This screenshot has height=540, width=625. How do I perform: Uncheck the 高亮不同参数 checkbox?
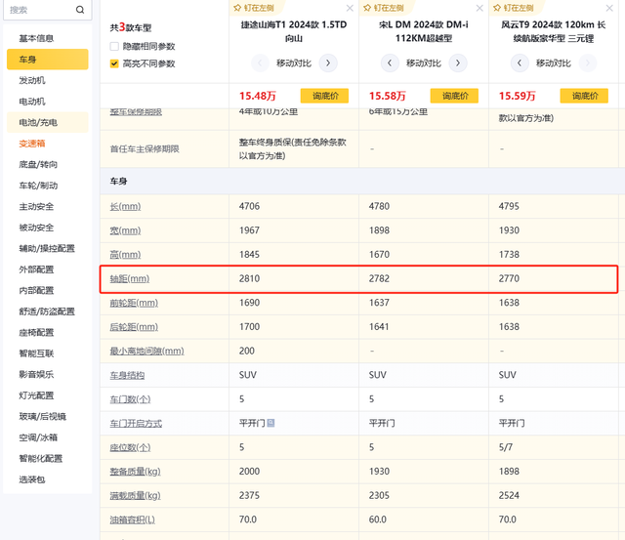pyautogui.click(x=114, y=63)
